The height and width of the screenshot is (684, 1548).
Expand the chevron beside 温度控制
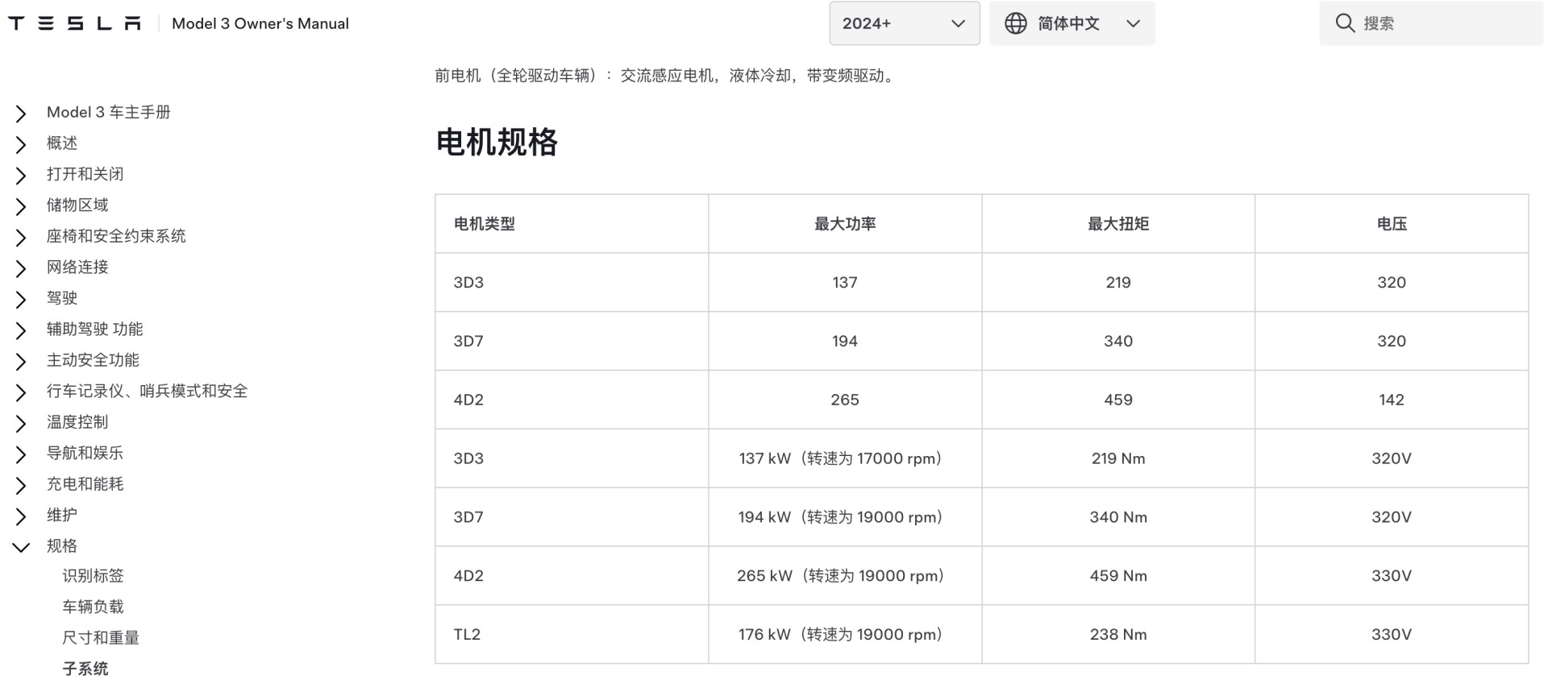click(21, 424)
